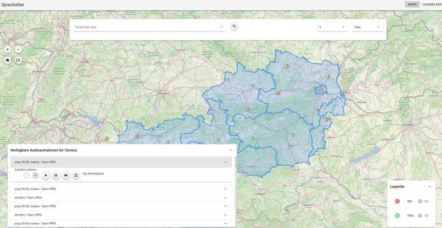
Task: Click the export/logout arrow icon beside home
Action: (x=18, y=60)
